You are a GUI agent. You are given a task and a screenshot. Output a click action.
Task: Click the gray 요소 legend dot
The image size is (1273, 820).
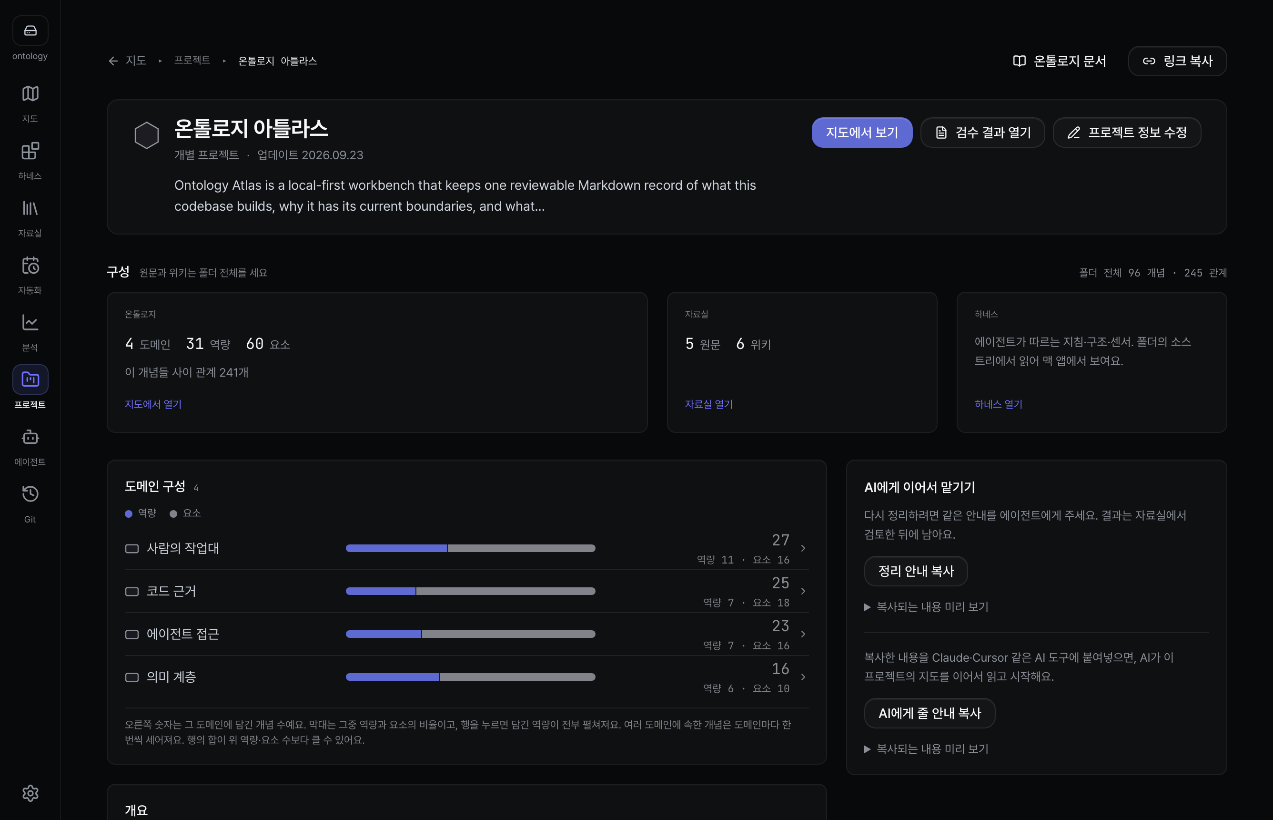(173, 514)
